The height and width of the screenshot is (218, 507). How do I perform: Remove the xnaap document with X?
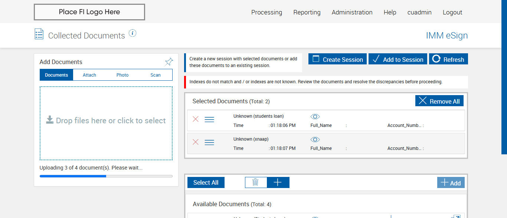click(x=196, y=142)
